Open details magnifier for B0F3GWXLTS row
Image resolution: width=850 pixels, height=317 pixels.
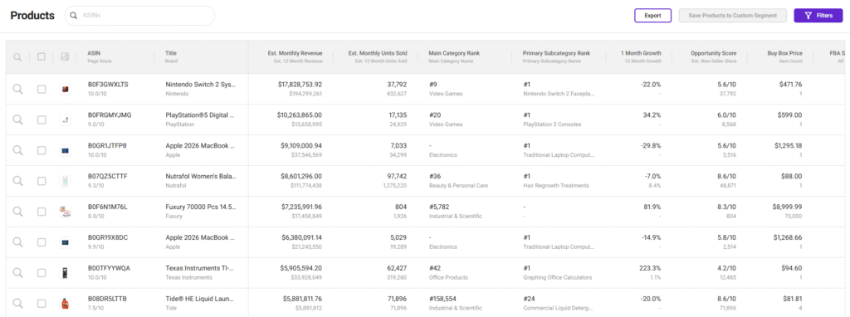[x=18, y=90]
